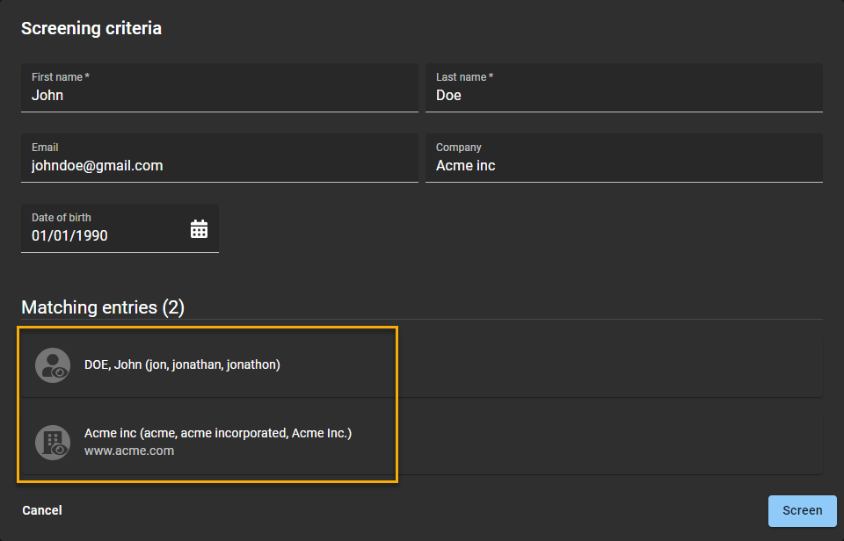Screen dimensions: 844x541
Task: Click the Last name field containing Doe
Action: tap(624, 96)
